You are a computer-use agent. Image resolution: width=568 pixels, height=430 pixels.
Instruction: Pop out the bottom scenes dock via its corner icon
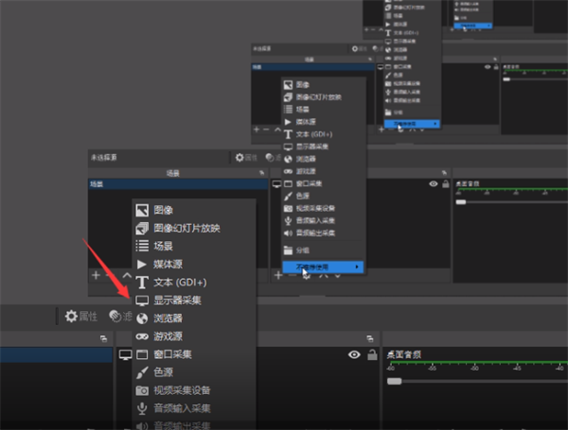point(103,337)
